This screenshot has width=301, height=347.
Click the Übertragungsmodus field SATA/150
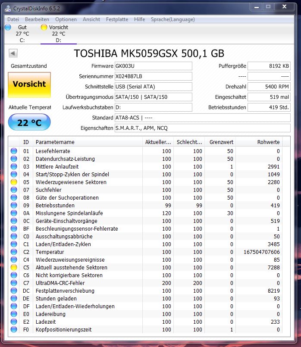(x=154, y=97)
